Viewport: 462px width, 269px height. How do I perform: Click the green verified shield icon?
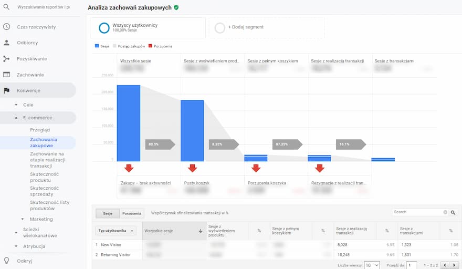point(176,8)
